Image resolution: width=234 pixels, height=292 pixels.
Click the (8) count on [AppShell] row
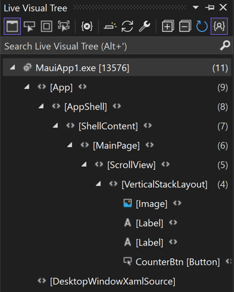[x=223, y=107]
